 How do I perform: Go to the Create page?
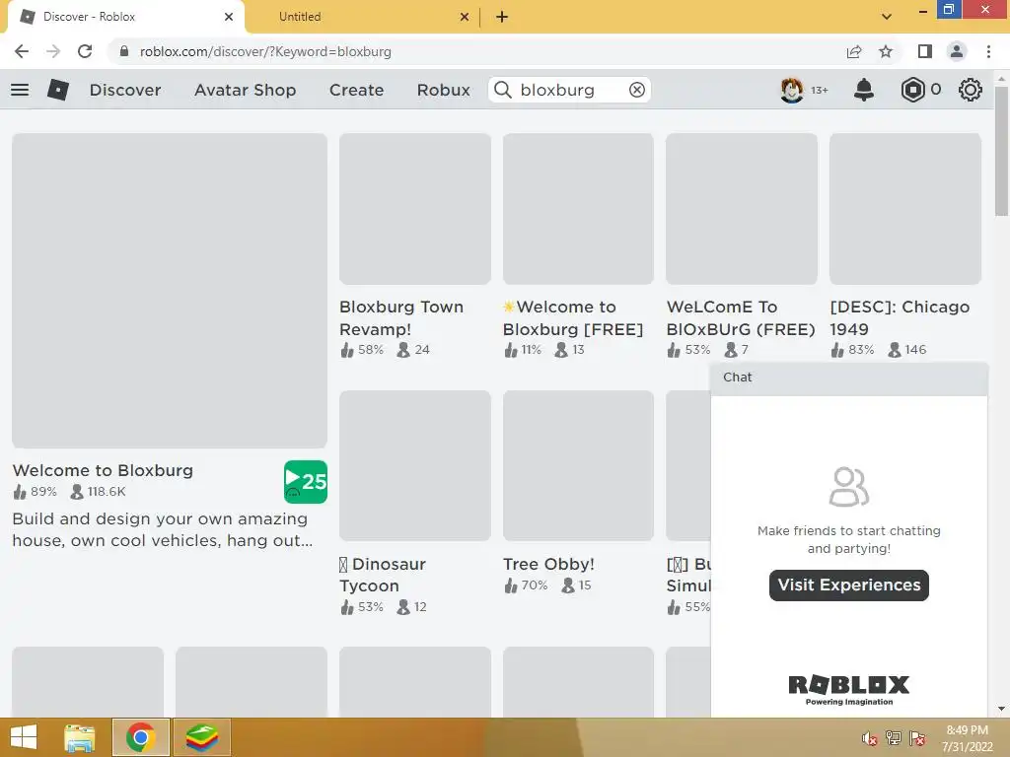[356, 90]
